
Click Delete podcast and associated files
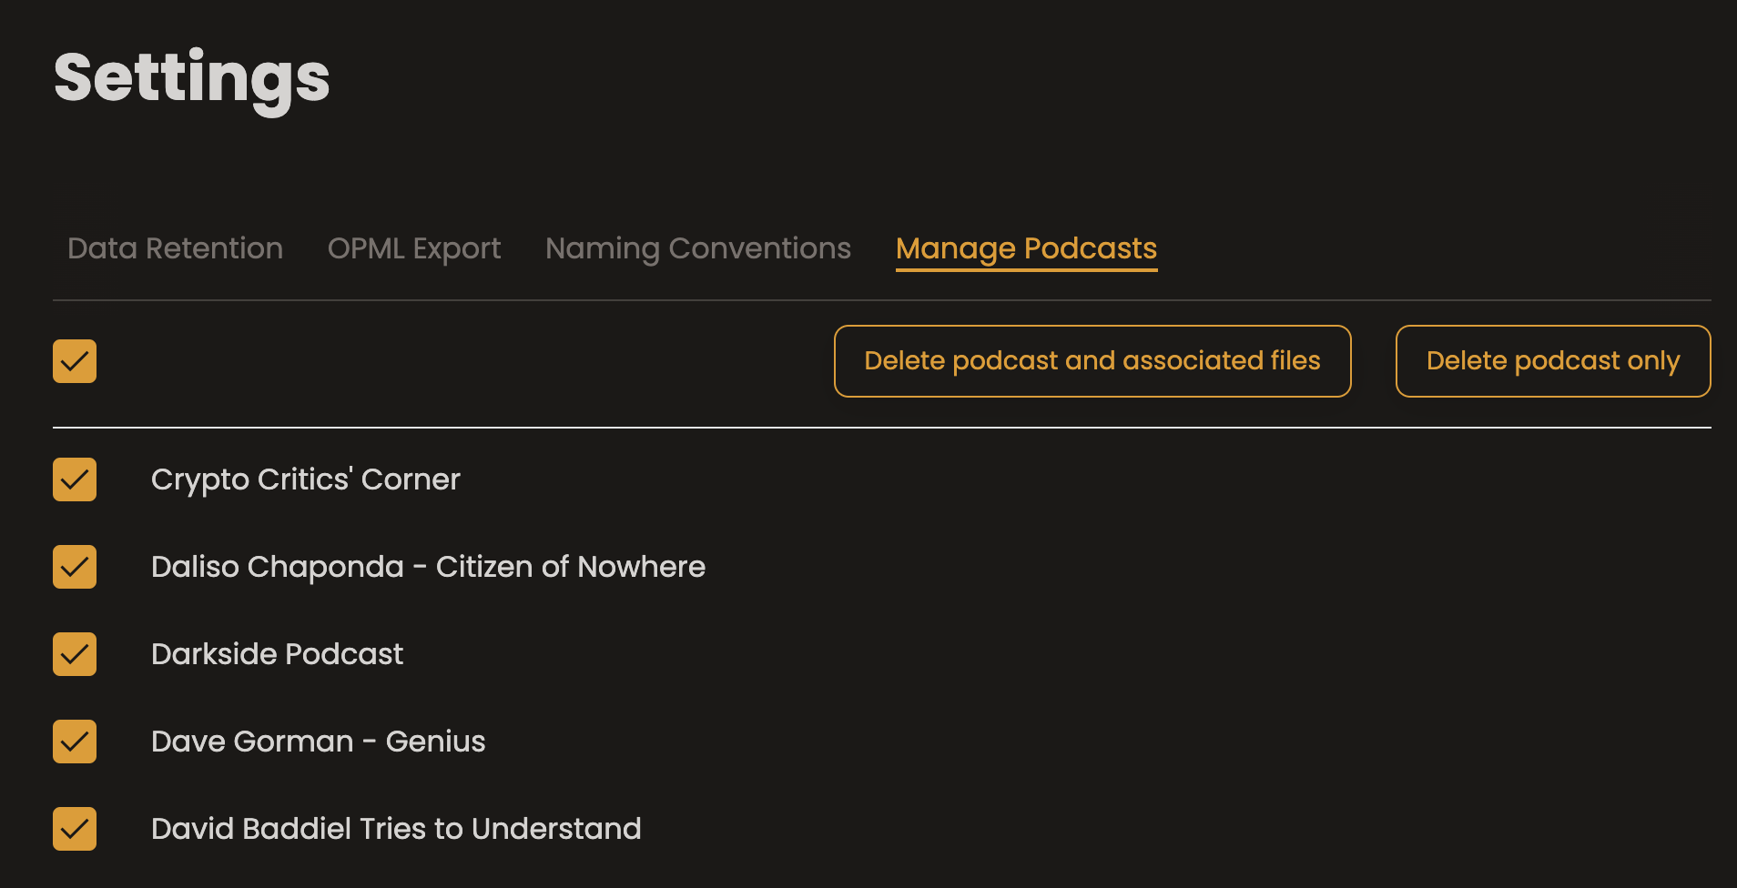(x=1092, y=361)
